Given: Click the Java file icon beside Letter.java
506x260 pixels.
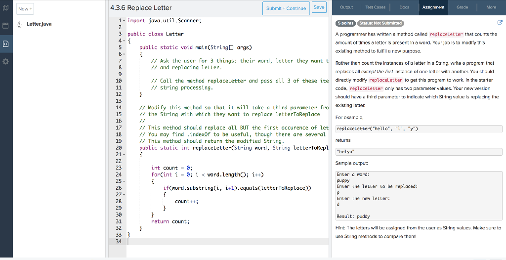Looking at the screenshot, I should point(19,24).
